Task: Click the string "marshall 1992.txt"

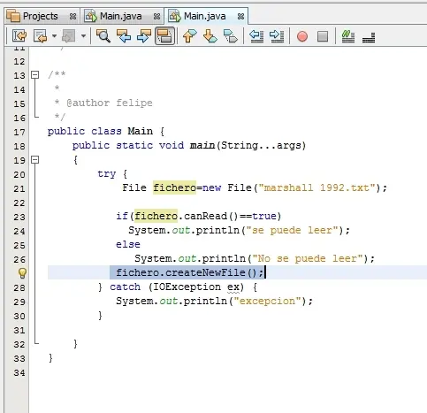Action: point(317,187)
